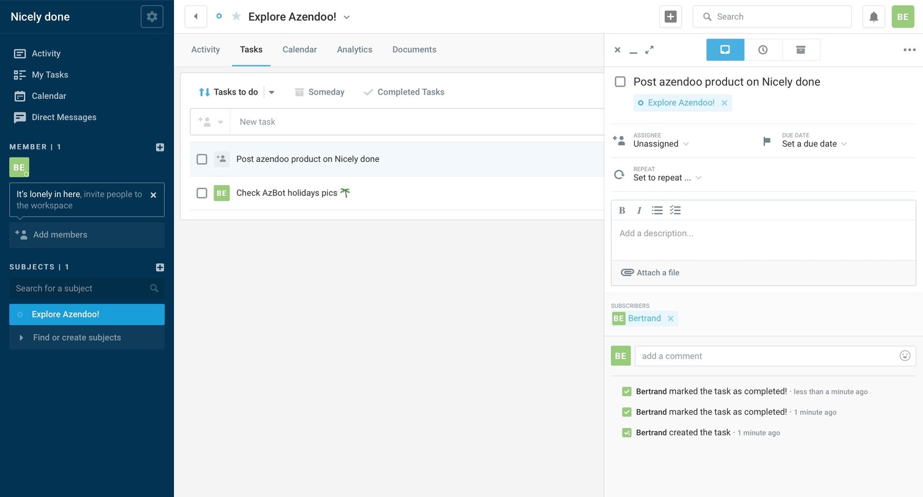
Task: Open the Tasks to do dropdown arrow
Action: click(x=272, y=92)
